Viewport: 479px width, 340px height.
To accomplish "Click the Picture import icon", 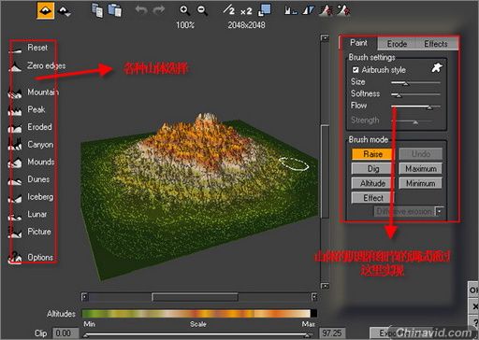I will tap(15, 233).
